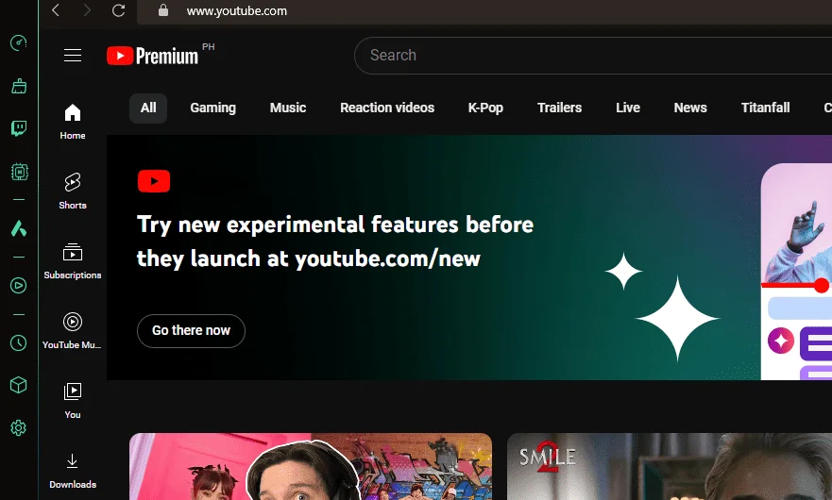Go back using the browser back arrow
Image resolution: width=832 pixels, height=500 pixels.
[x=56, y=10]
